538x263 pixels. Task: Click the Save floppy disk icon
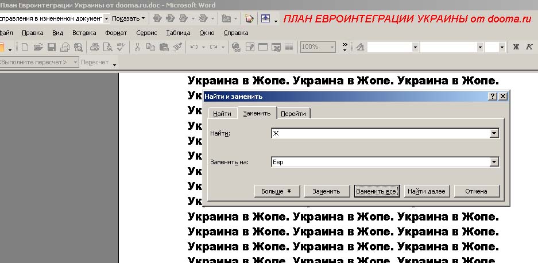click(51, 47)
